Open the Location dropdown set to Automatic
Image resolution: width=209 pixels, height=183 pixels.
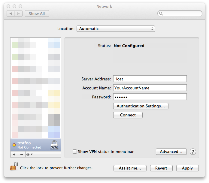click(116, 28)
